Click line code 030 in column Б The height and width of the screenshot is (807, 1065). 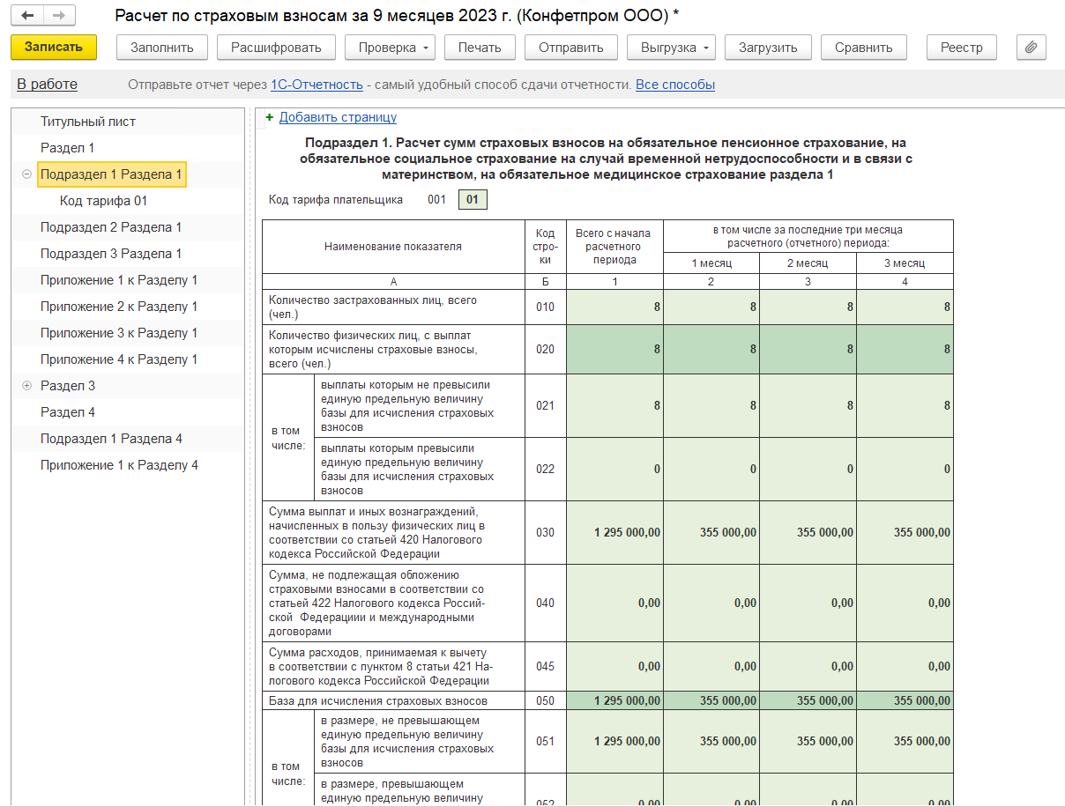[546, 533]
